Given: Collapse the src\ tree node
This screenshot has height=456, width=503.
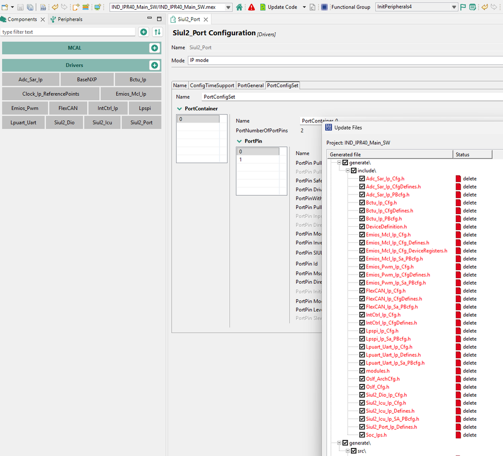Looking at the screenshot, I should click(347, 451).
